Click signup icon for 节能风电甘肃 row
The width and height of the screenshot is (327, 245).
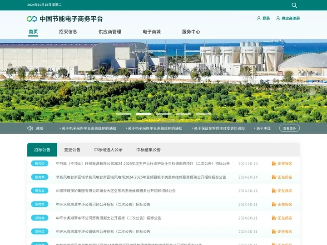click(274, 177)
